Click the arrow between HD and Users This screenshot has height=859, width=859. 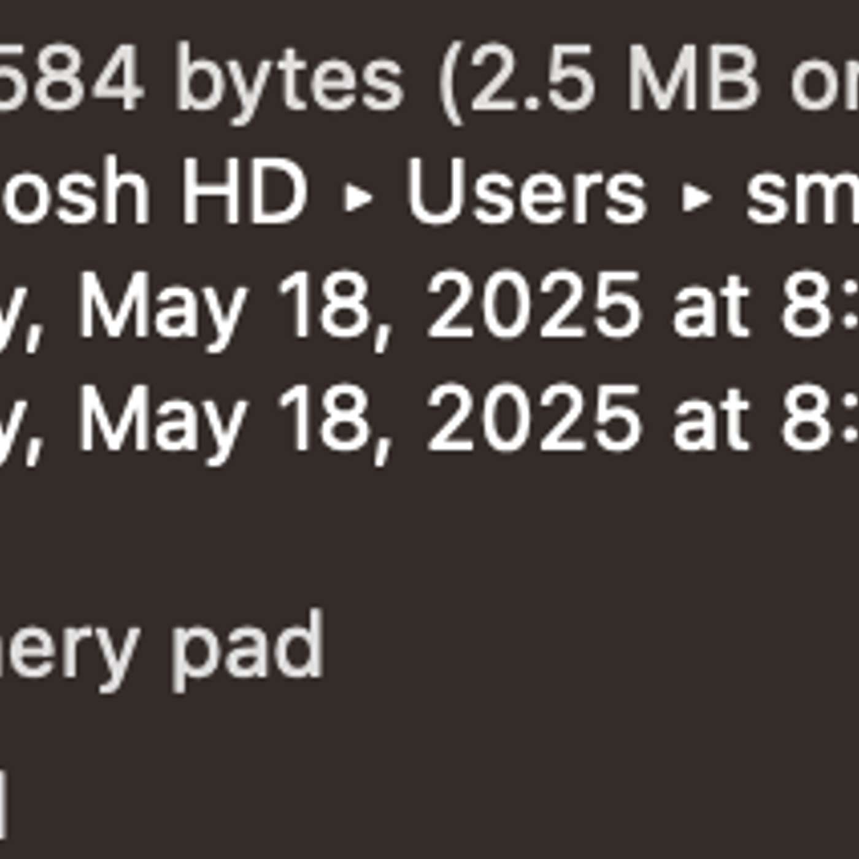[x=358, y=198]
